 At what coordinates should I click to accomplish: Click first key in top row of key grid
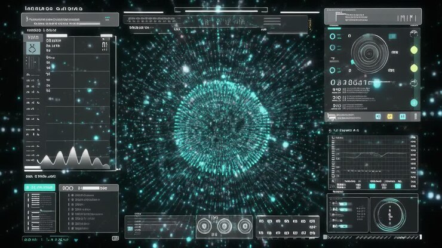pyautogui.click(x=261, y=221)
